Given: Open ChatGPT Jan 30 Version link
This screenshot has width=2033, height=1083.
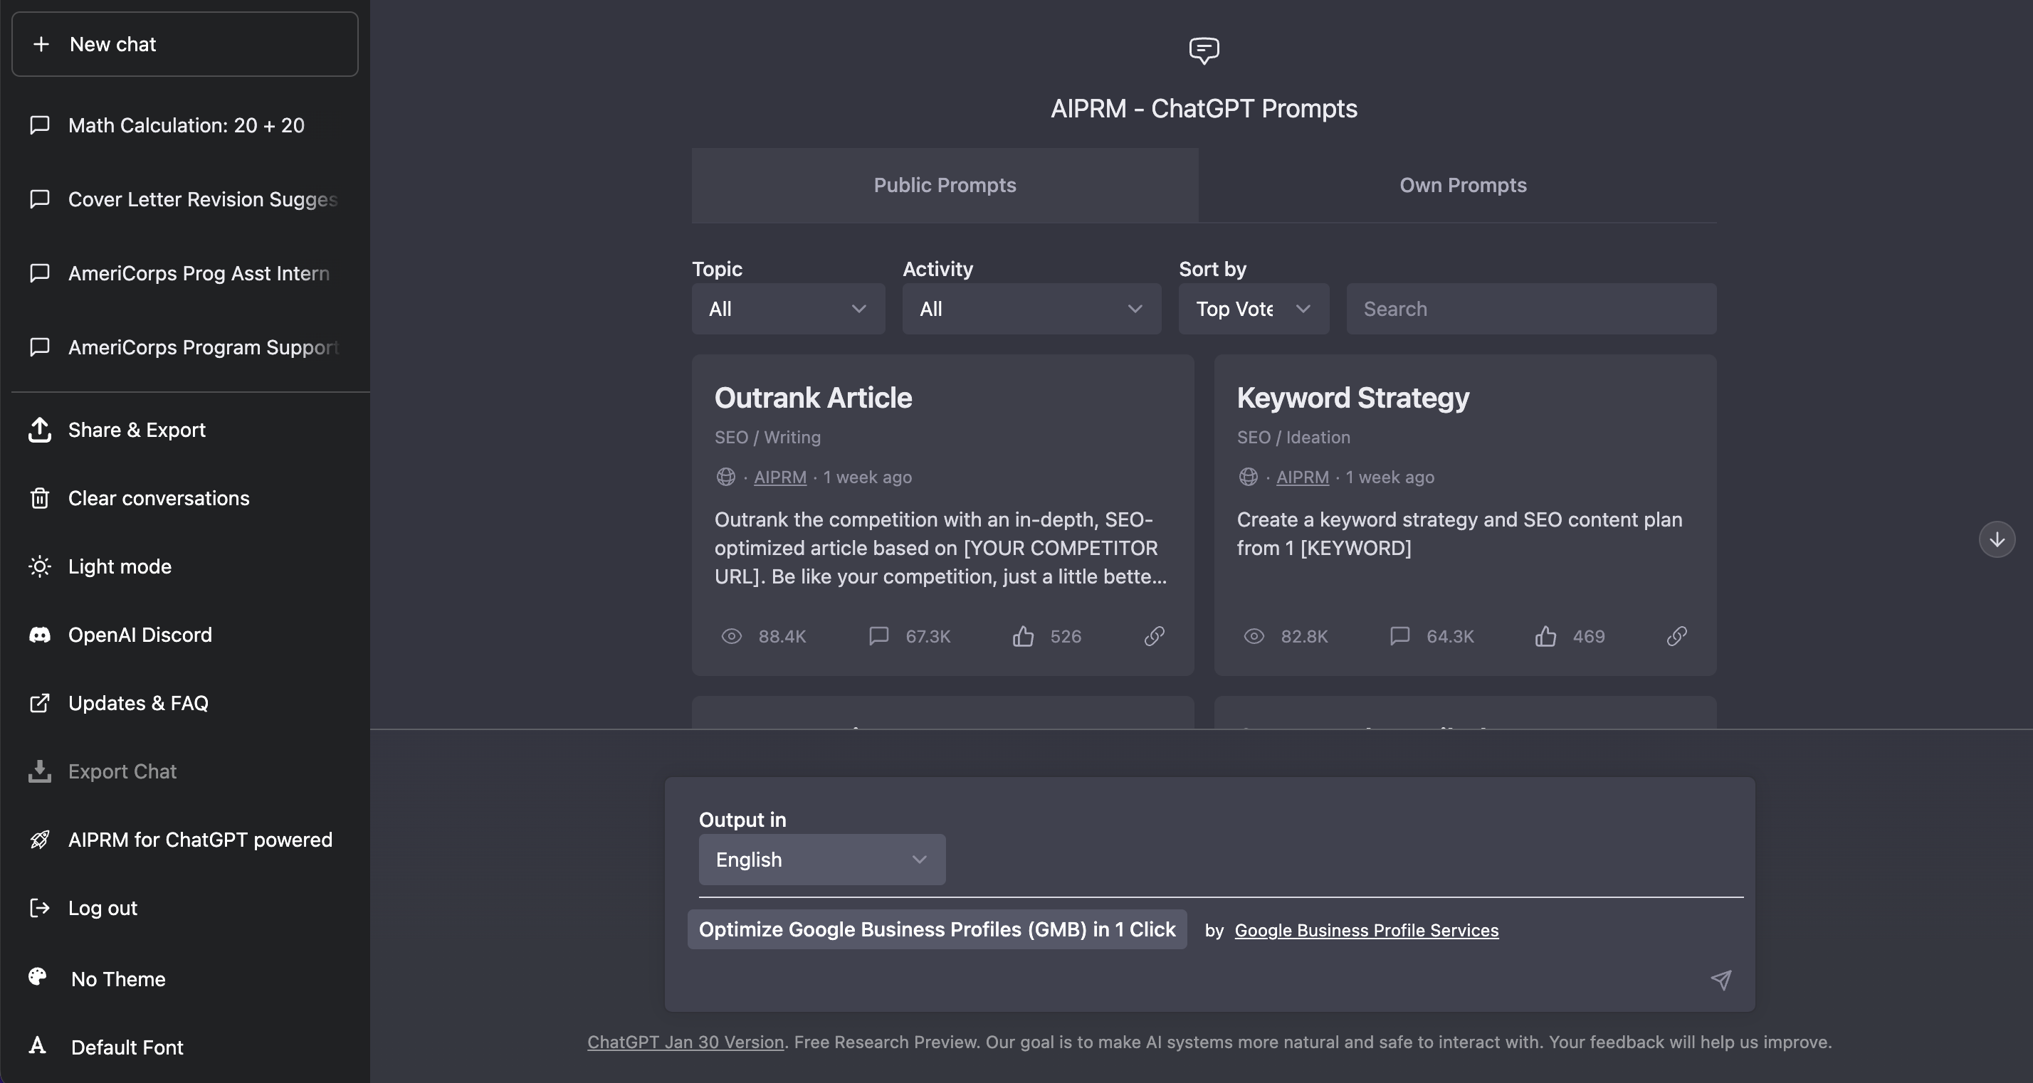Looking at the screenshot, I should tap(683, 1042).
